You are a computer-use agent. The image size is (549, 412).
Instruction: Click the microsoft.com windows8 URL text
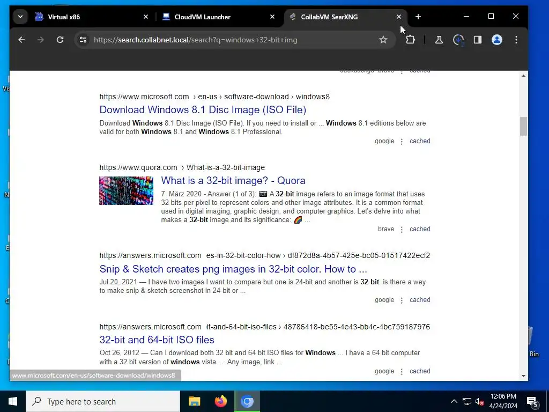point(214,97)
